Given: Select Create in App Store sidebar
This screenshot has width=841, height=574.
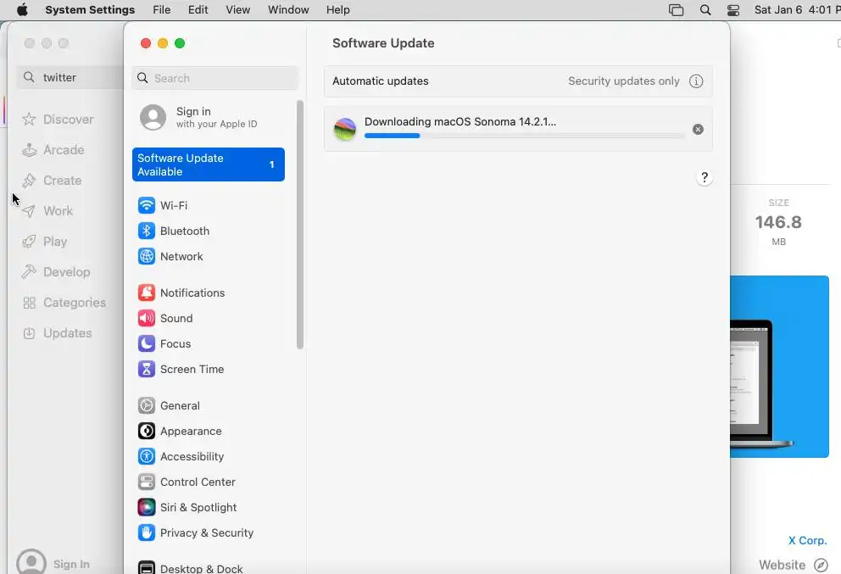Looking at the screenshot, I should click(52, 181).
